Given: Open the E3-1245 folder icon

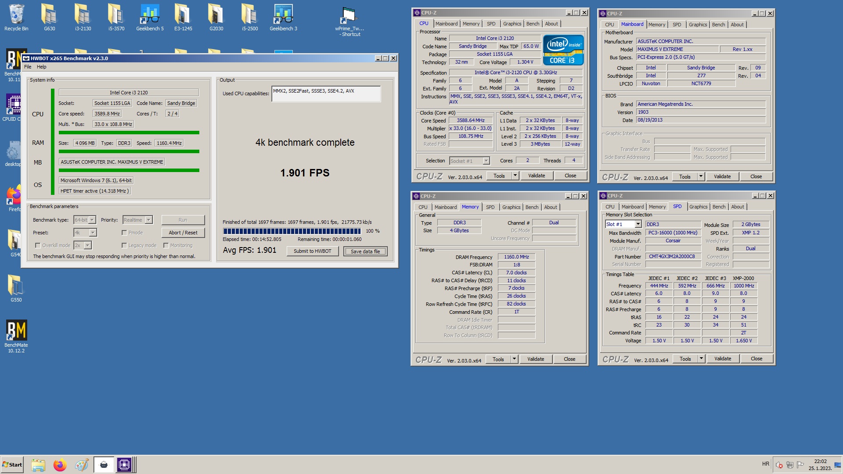Looking at the screenshot, I should (x=183, y=18).
